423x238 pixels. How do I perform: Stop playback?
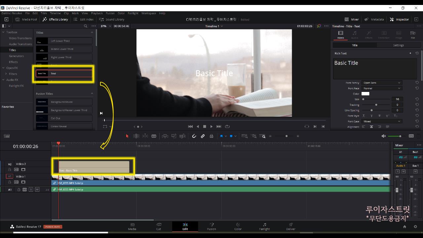[205, 126]
